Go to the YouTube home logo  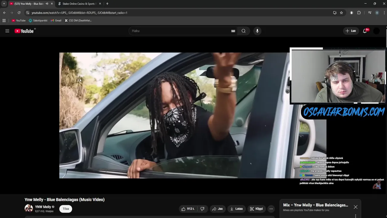[x=24, y=31]
